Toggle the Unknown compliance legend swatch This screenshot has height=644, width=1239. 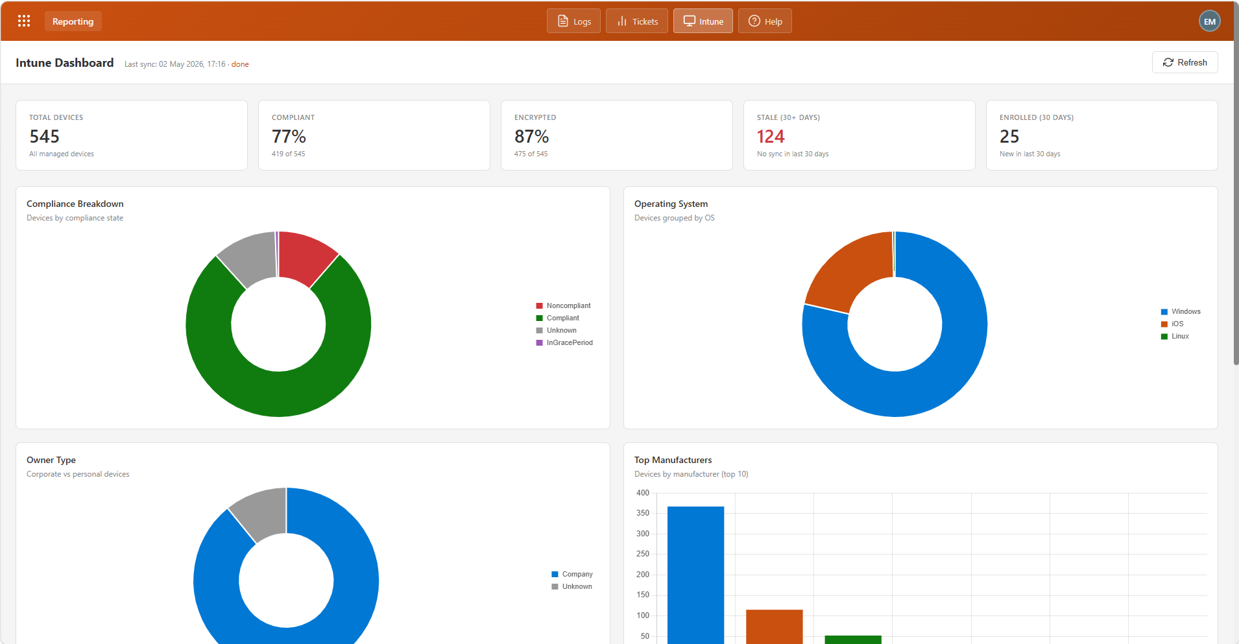(539, 330)
